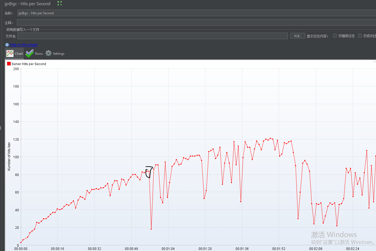Image resolution: width=376 pixels, height=251 pixels.
Task: Click the green expand arrows icon beside title
Action: point(60,3)
